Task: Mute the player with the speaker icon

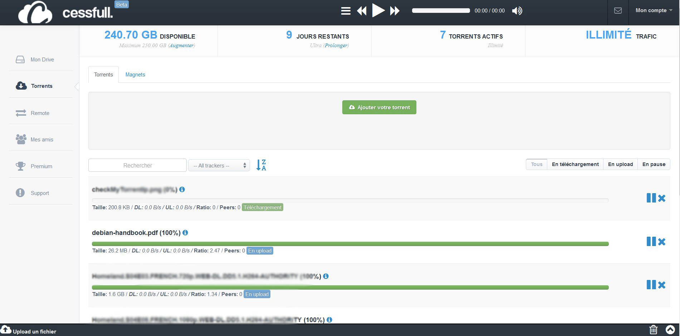Action: coord(517,11)
